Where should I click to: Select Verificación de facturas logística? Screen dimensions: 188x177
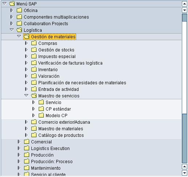coord(70,63)
